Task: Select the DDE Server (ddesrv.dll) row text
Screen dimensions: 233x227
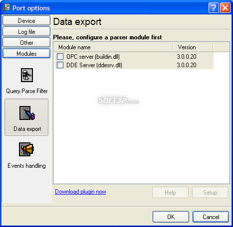Action: [94, 65]
